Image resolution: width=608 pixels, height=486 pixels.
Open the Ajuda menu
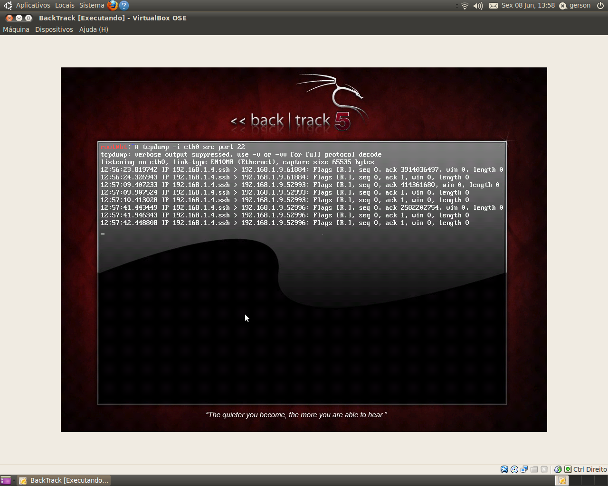pyautogui.click(x=94, y=29)
